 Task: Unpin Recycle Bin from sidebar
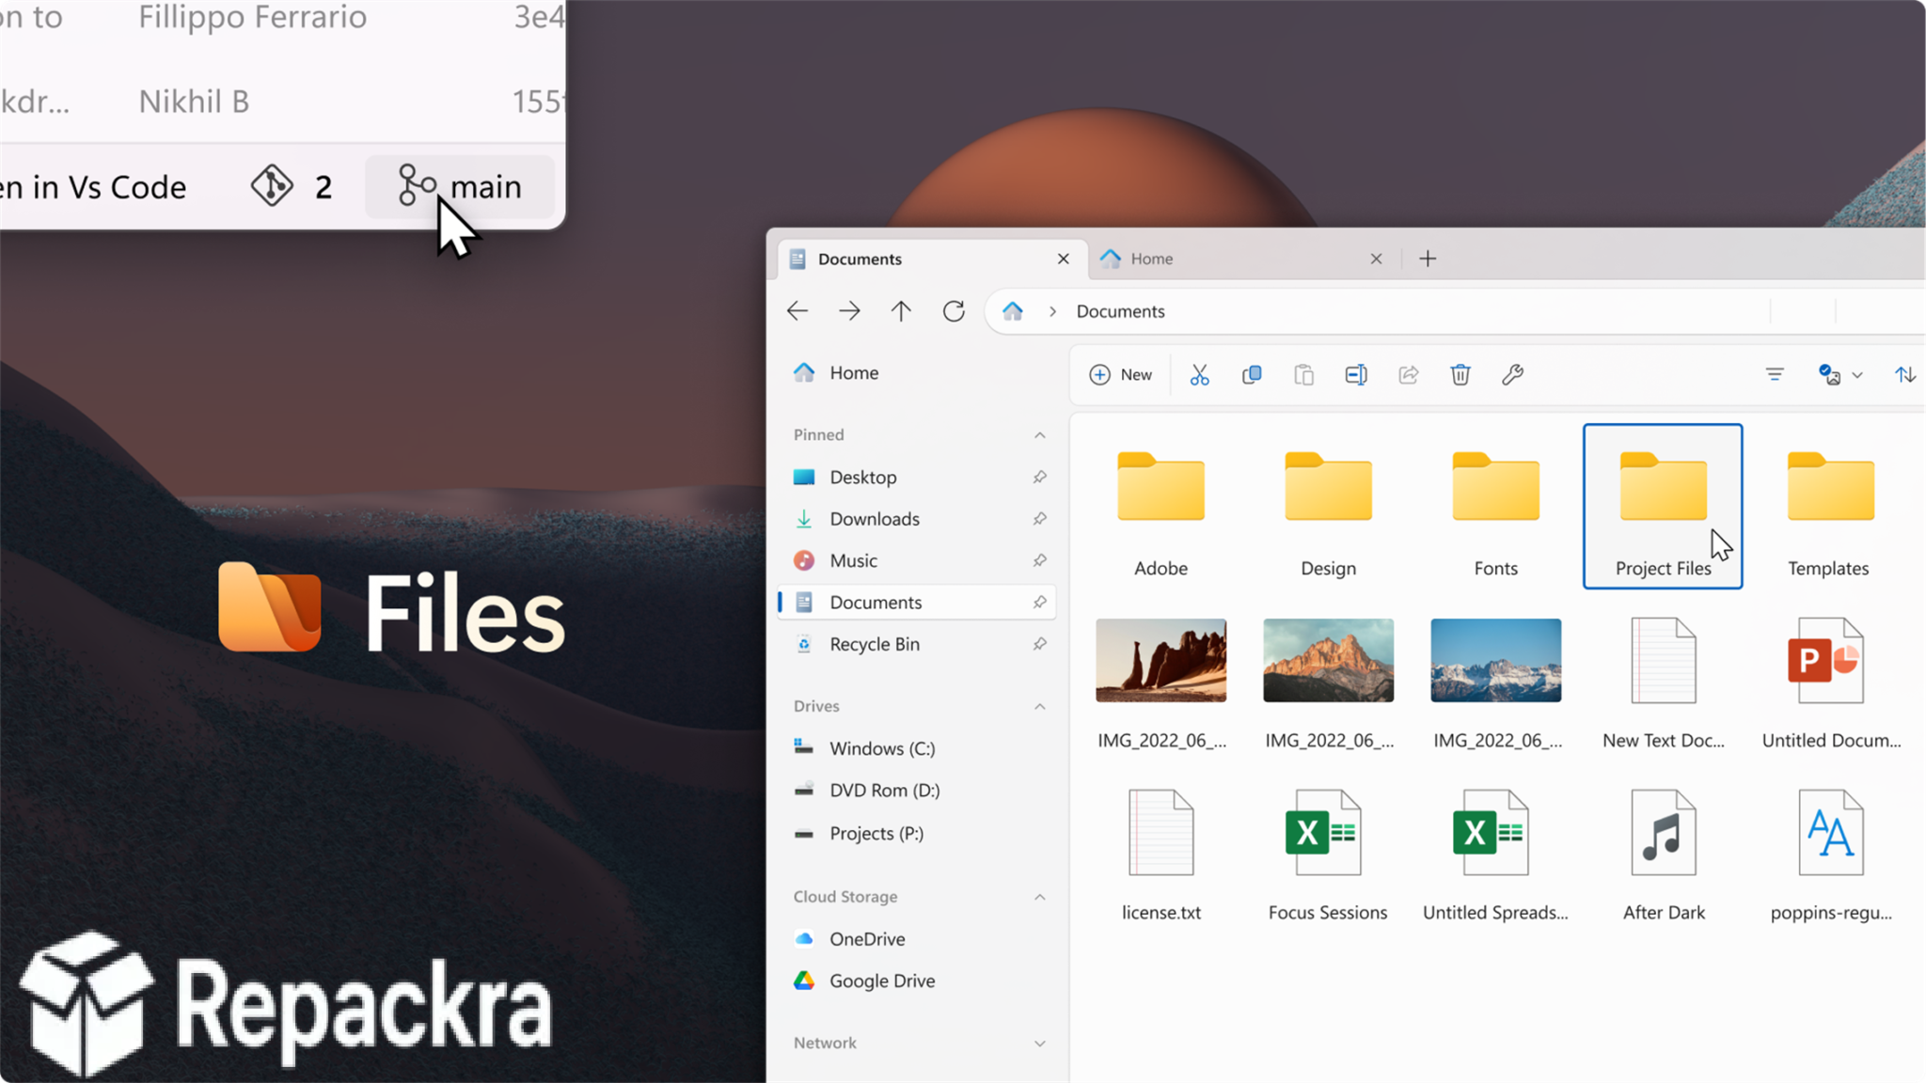(1039, 644)
